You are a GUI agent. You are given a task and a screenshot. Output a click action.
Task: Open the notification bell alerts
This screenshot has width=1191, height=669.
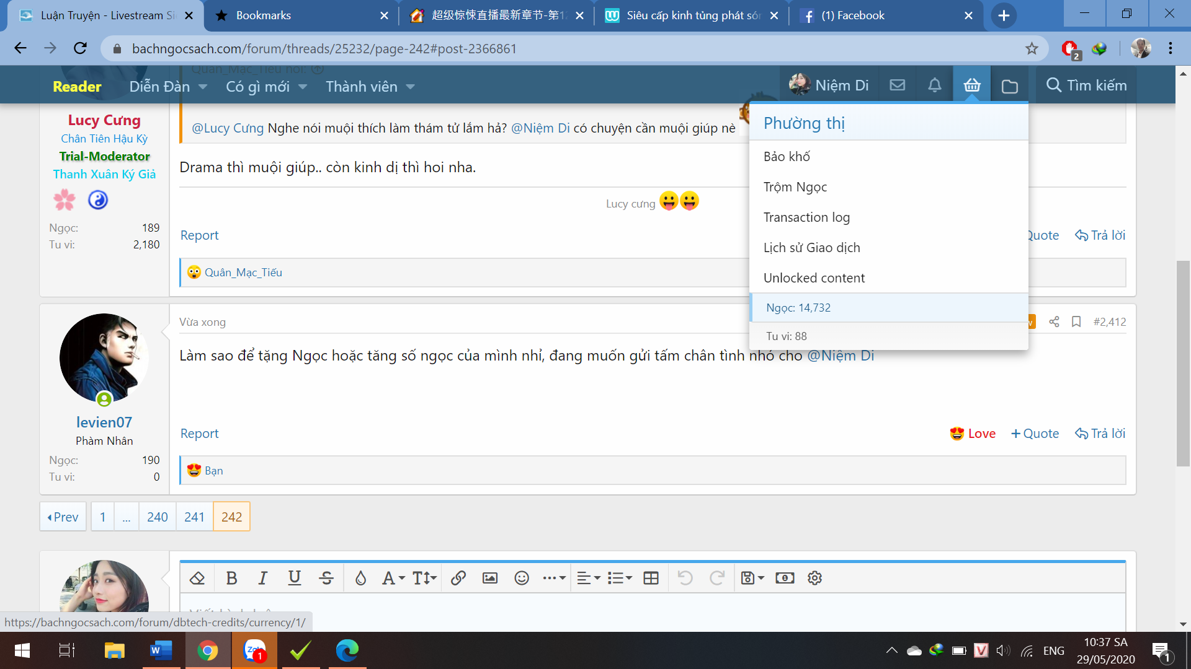point(934,85)
